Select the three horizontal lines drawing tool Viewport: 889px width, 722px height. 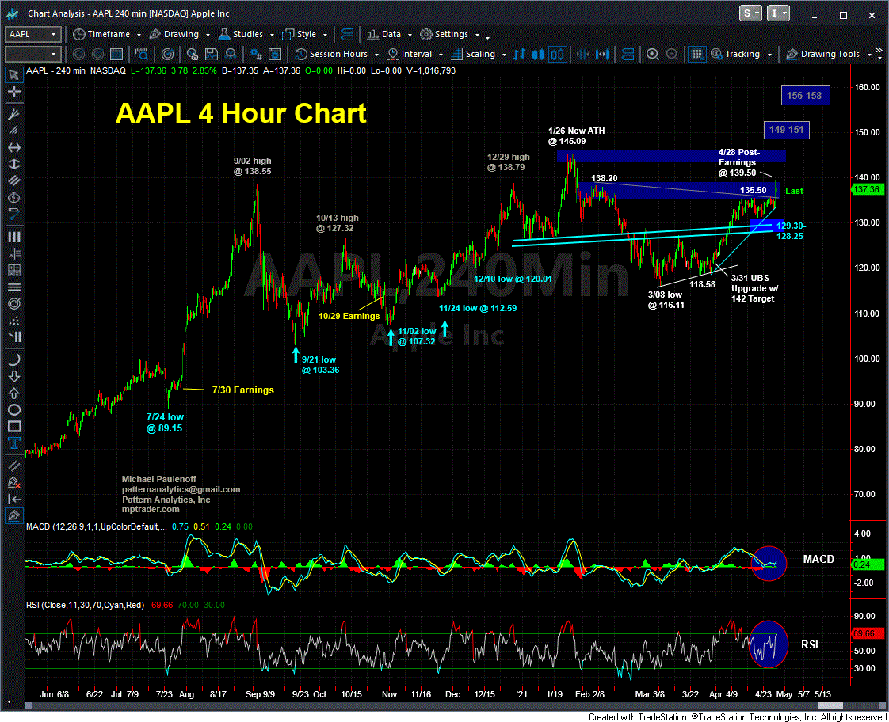[x=13, y=287]
